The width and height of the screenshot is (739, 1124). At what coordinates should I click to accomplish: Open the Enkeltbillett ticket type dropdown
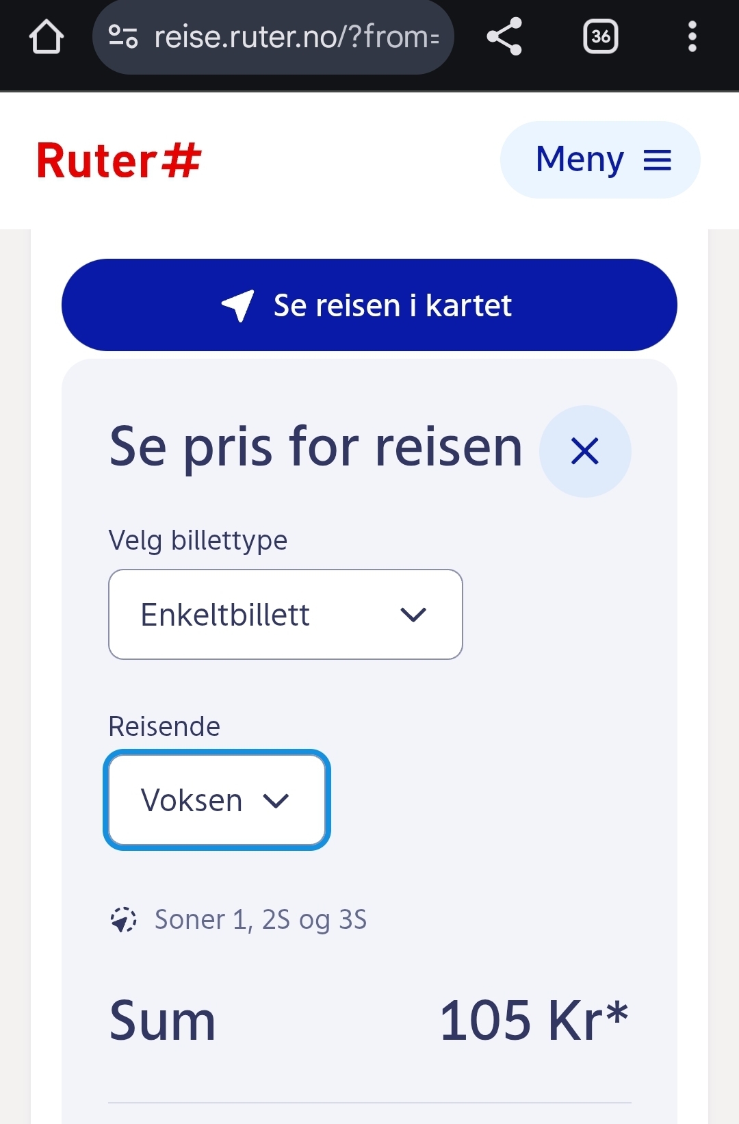pos(285,614)
